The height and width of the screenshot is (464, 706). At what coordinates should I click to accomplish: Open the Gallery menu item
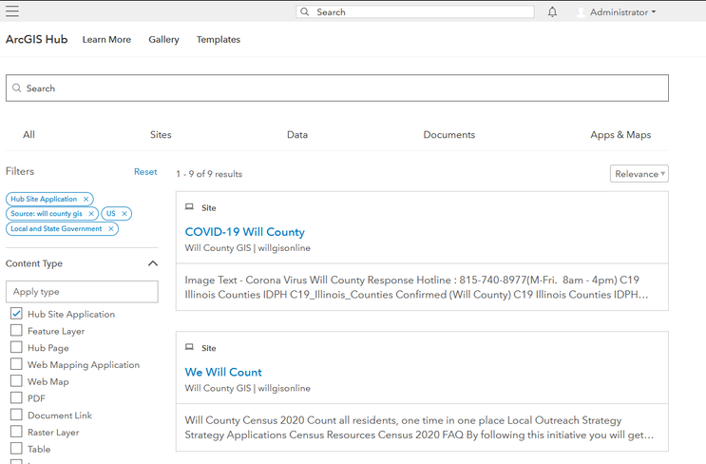tap(163, 40)
